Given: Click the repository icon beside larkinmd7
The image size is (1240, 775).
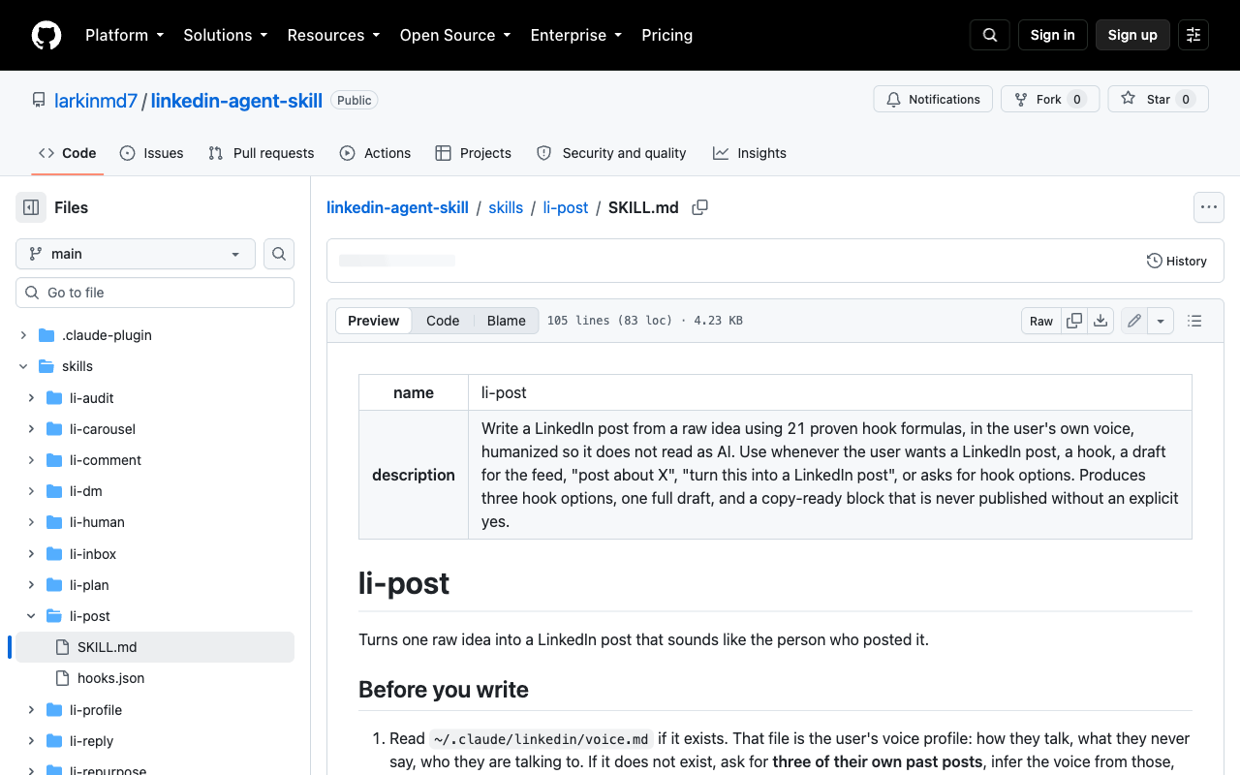Looking at the screenshot, I should [x=39, y=100].
